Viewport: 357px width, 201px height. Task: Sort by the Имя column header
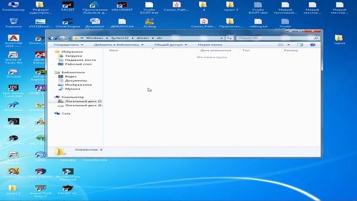click(114, 50)
